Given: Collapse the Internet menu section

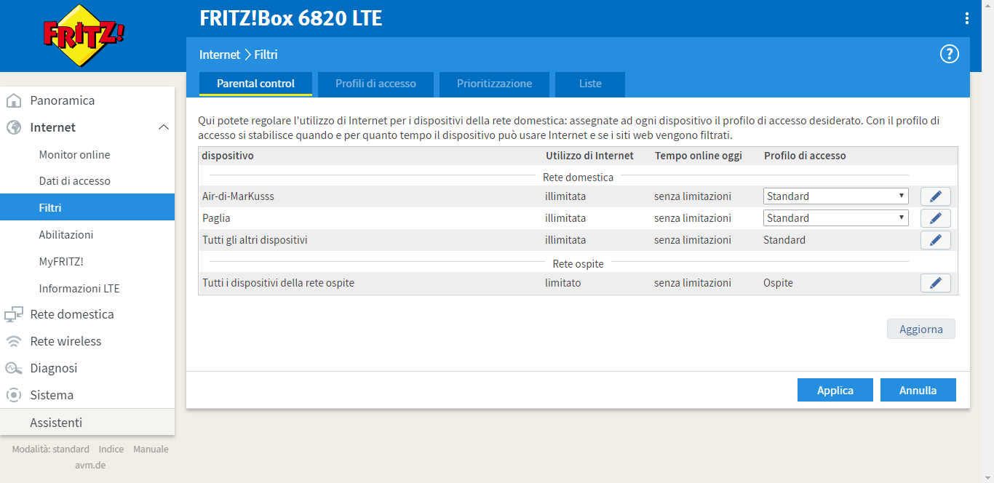Looking at the screenshot, I should click(163, 127).
